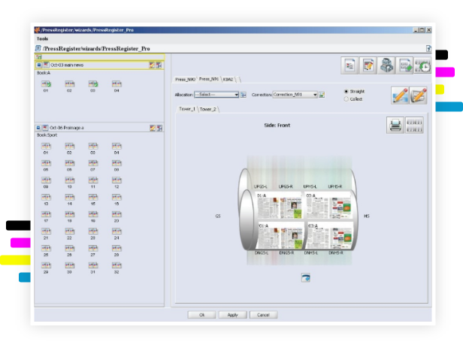Click the printer icon beside Side: Front
The height and width of the screenshot is (348, 463).
[x=395, y=125]
